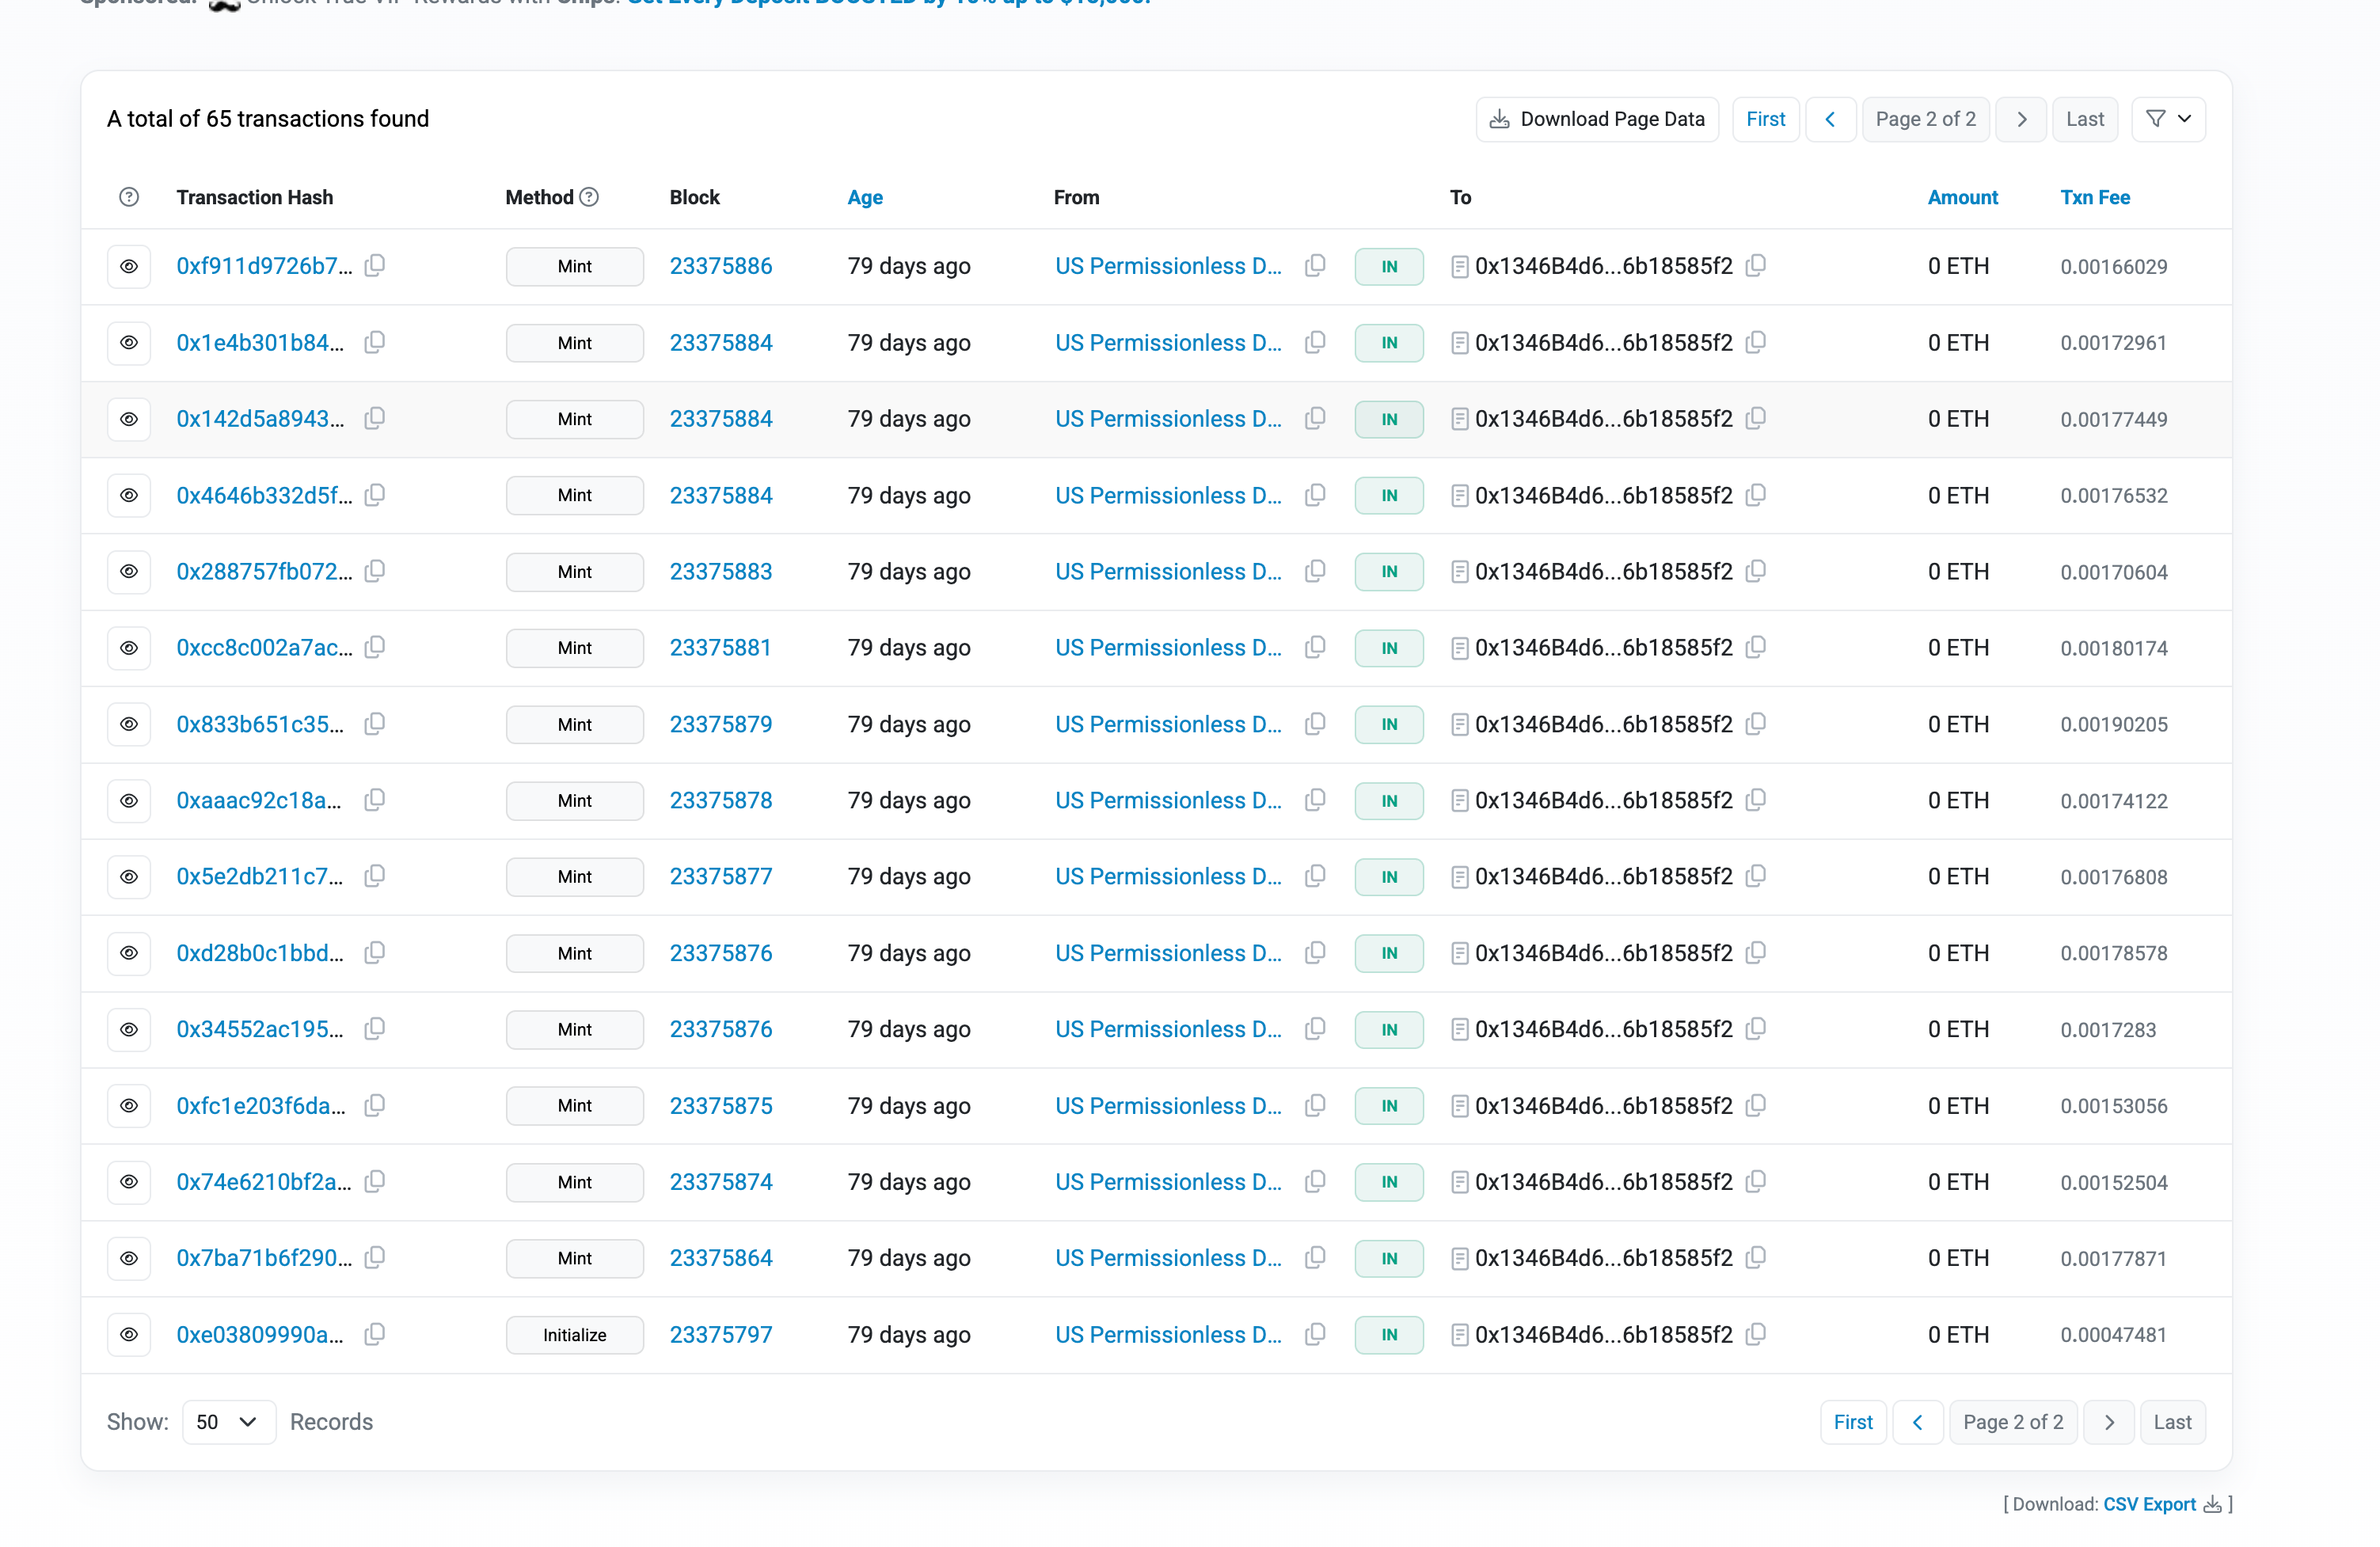
Task: Click the next page chevron at the top
Action: [2021, 119]
